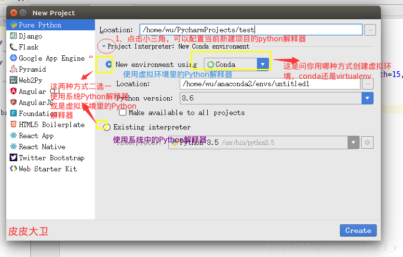Choose the AngularJS icon

13,102
